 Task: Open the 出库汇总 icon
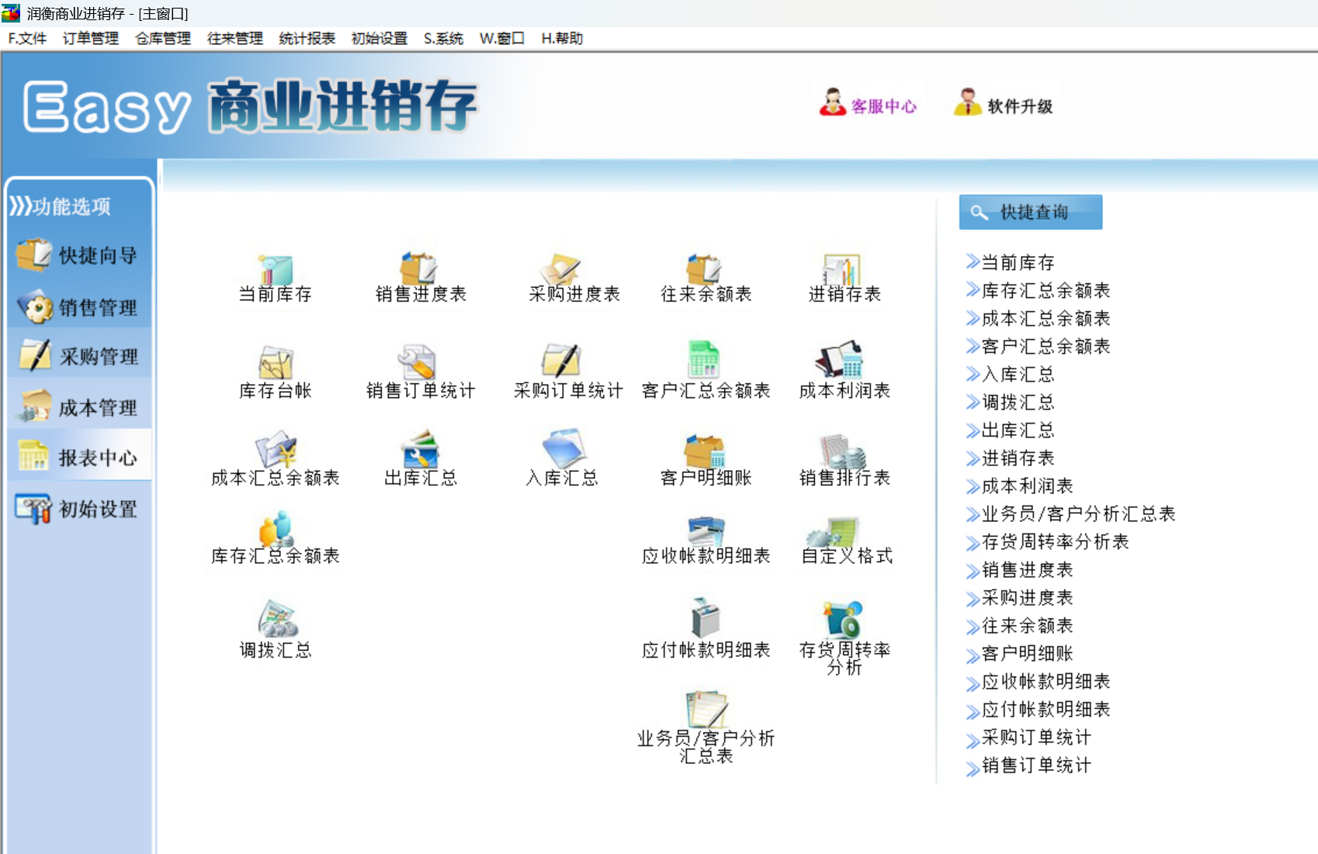pyautogui.click(x=420, y=448)
